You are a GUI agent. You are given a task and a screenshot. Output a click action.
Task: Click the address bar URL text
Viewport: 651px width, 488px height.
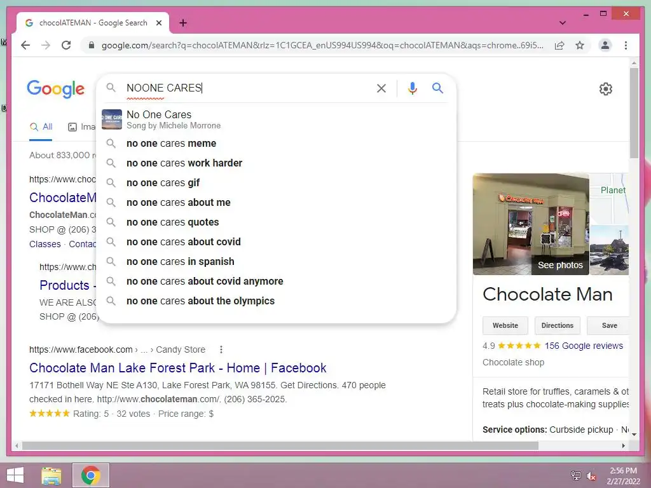pos(322,45)
